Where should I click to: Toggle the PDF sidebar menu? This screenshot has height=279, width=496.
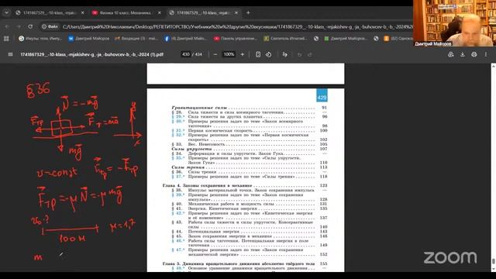click(x=10, y=54)
